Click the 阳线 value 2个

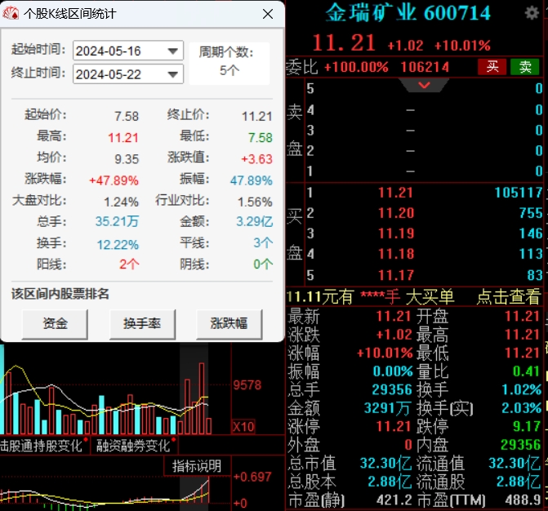click(129, 264)
